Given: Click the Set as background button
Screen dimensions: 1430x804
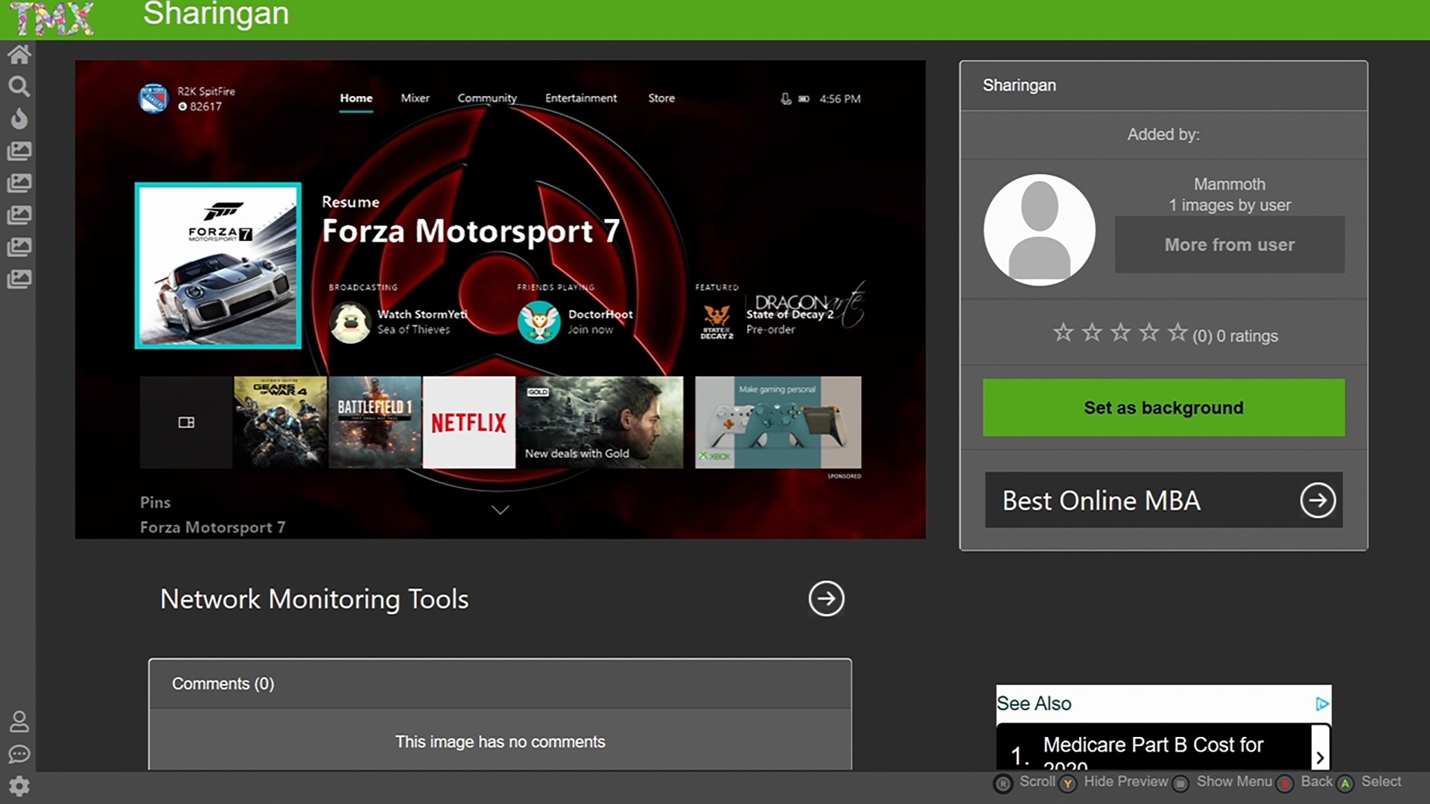Looking at the screenshot, I should 1163,407.
